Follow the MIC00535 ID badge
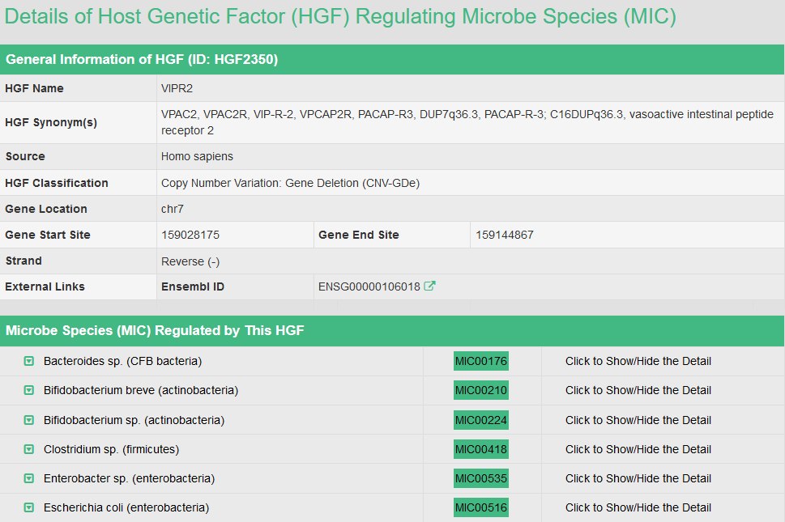The height and width of the screenshot is (522, 785). pos(480,478)
